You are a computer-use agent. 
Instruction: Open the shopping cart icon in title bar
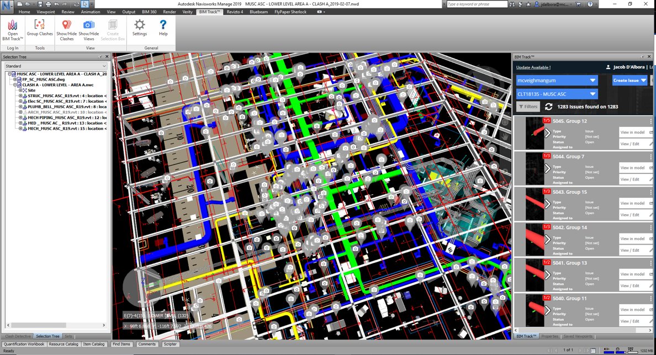(578, 4)
